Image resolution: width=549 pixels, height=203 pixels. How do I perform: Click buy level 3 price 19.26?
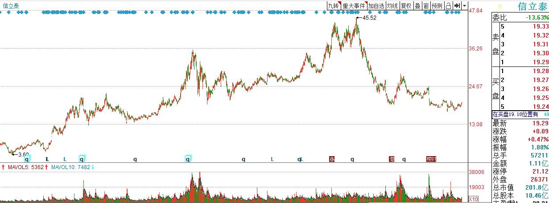point(541,89)
